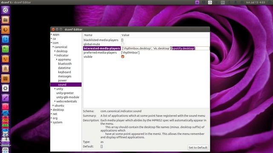
Task: Click the visible key name
Action: [88, 57]
